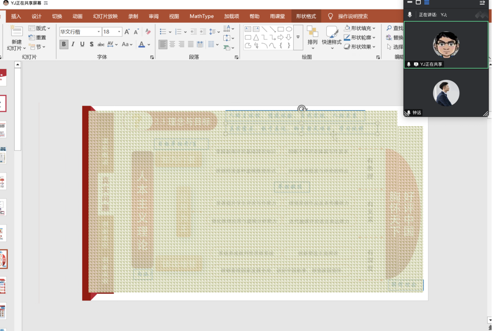The width and height of the screenshot is (492, 331).
Task: Select the triangle shape
Action: pyautogui.click(x=256, y=37)
